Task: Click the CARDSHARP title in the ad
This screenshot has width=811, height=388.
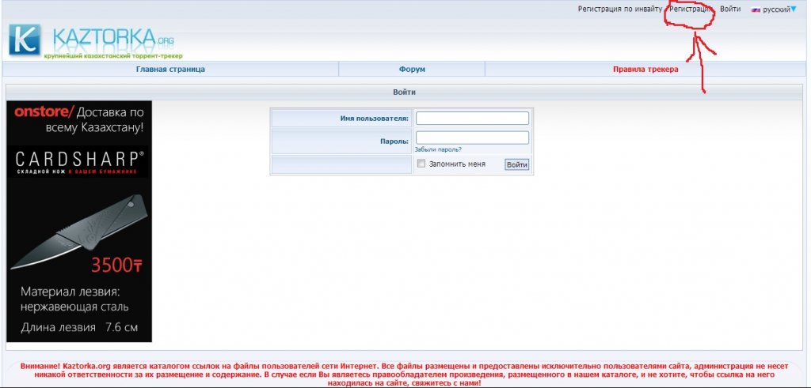Action: point(78,157)
